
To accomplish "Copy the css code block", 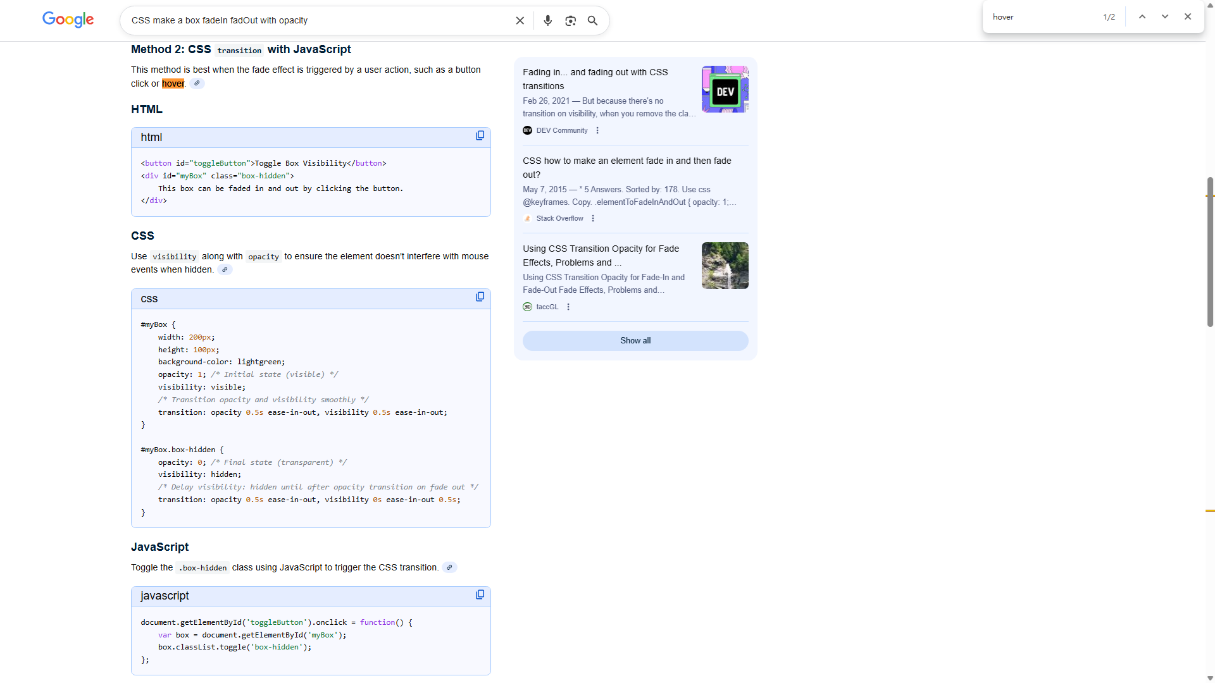I will click(480, 297).
